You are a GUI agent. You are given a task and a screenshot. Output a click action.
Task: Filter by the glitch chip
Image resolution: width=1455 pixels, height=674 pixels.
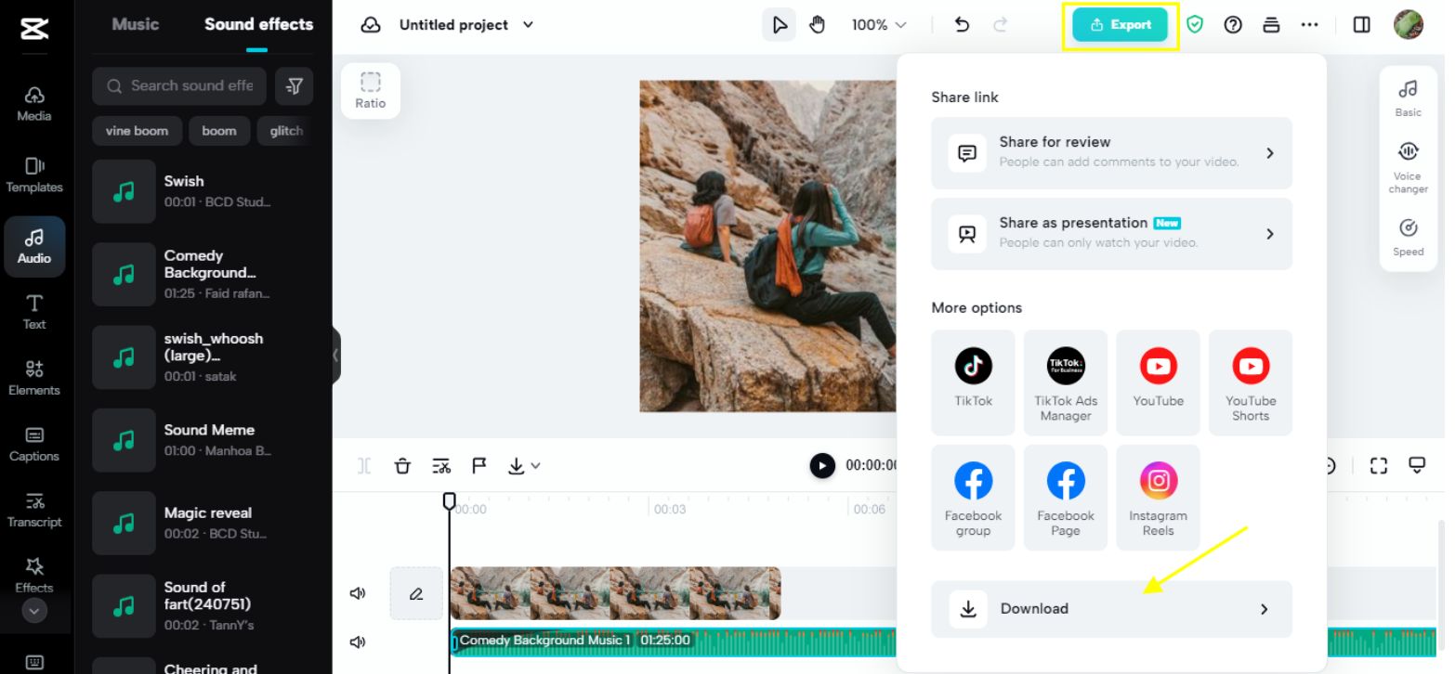(286, 131)
